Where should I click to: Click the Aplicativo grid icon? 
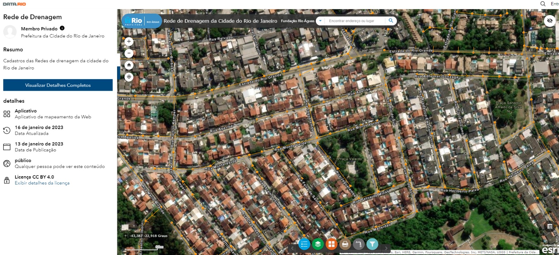tap(7, 114)
